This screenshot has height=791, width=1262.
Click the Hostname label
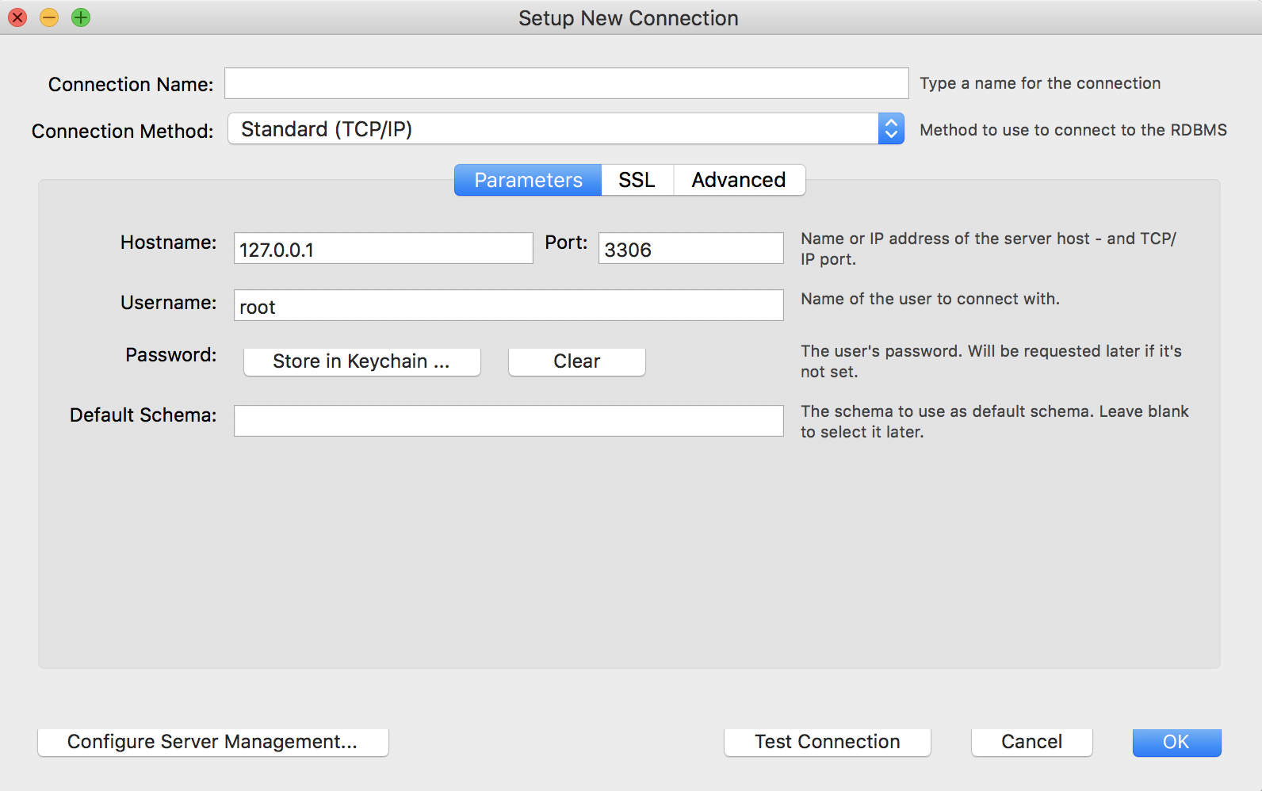point(168,243)
